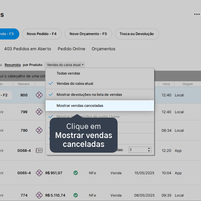Viewport: 201px width, 201px height.
Task: Select sale number 0068-4
Action: (24, 150)
